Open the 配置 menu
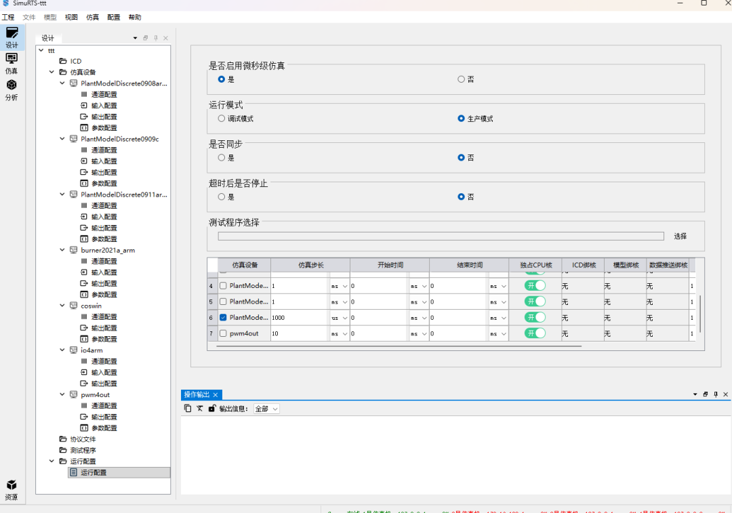The width and height of the screenshot is (732, 513). pos(113,17)
